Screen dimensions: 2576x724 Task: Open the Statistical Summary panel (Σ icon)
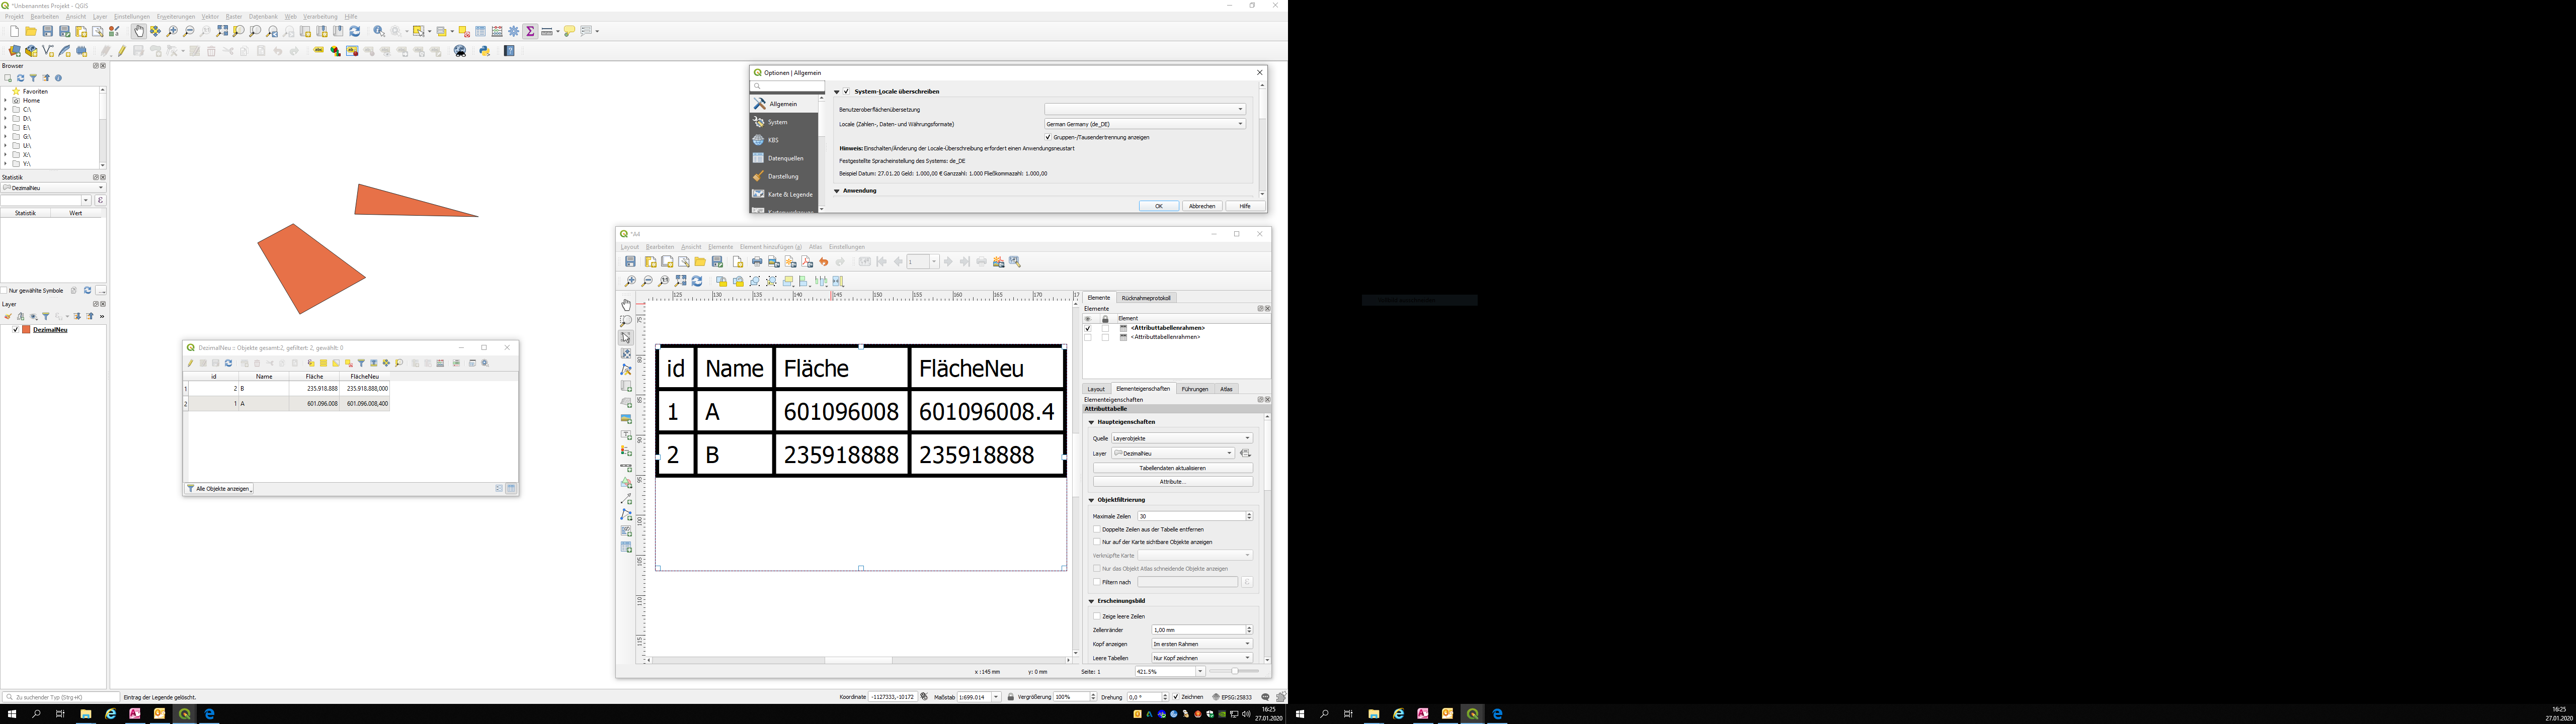pos(531,31)
